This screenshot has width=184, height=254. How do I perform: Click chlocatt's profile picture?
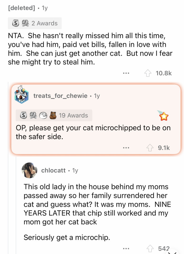pyautogui.click(x=29, y=170)
